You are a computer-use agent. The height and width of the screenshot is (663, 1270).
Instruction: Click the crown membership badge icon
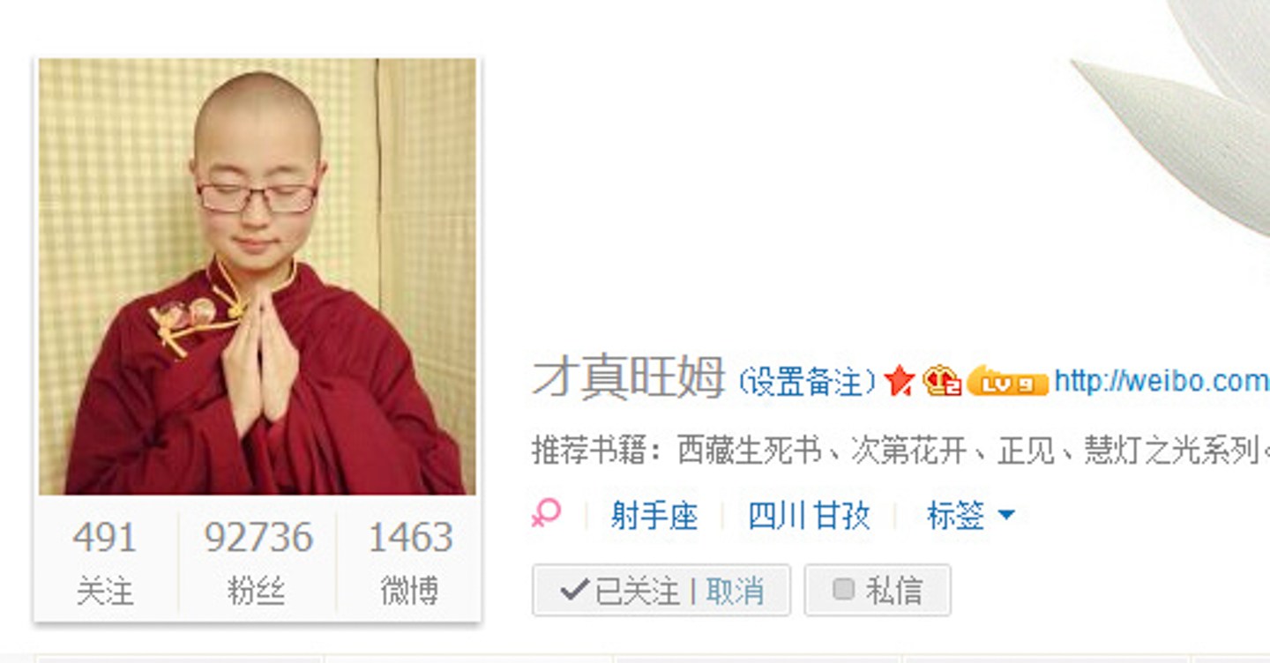[x=942, y=381]
